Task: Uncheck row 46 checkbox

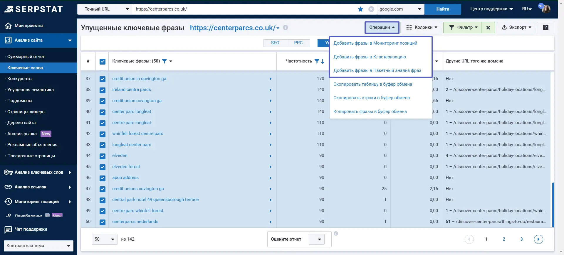Action: coord(102,178)
